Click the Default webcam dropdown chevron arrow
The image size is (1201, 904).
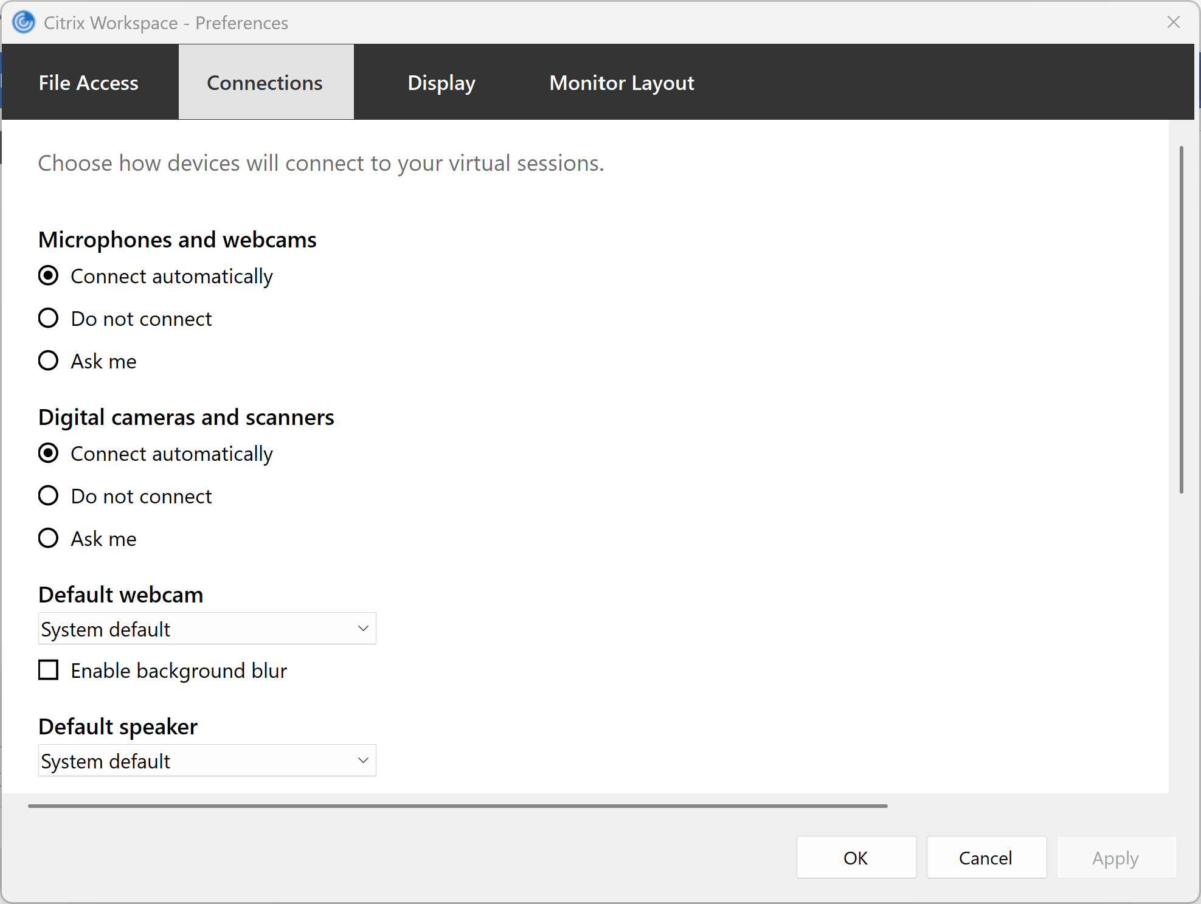(363, 629)
